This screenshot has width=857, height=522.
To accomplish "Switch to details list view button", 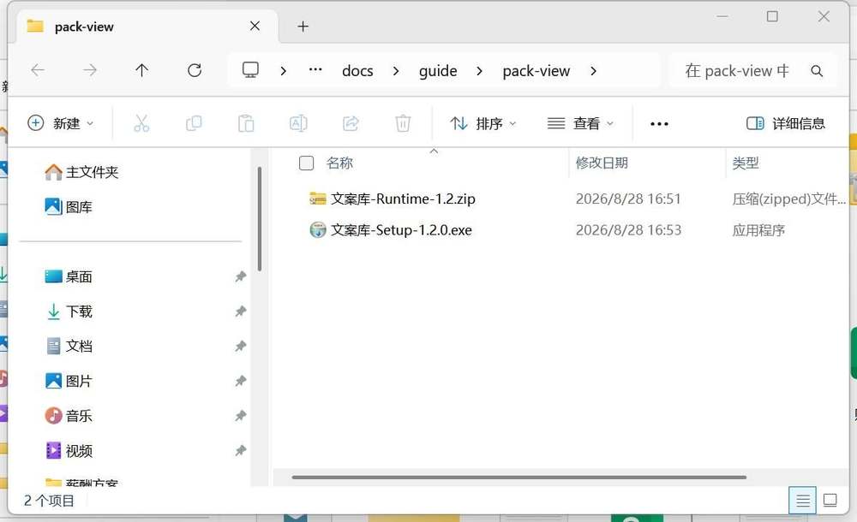I will 802,500.
